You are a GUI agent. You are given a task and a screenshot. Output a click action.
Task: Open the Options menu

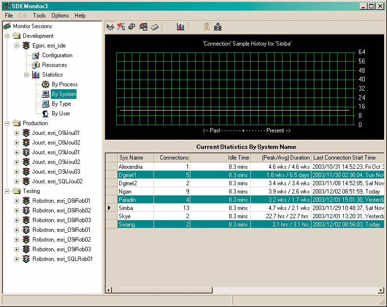click(x=60, y=16)
